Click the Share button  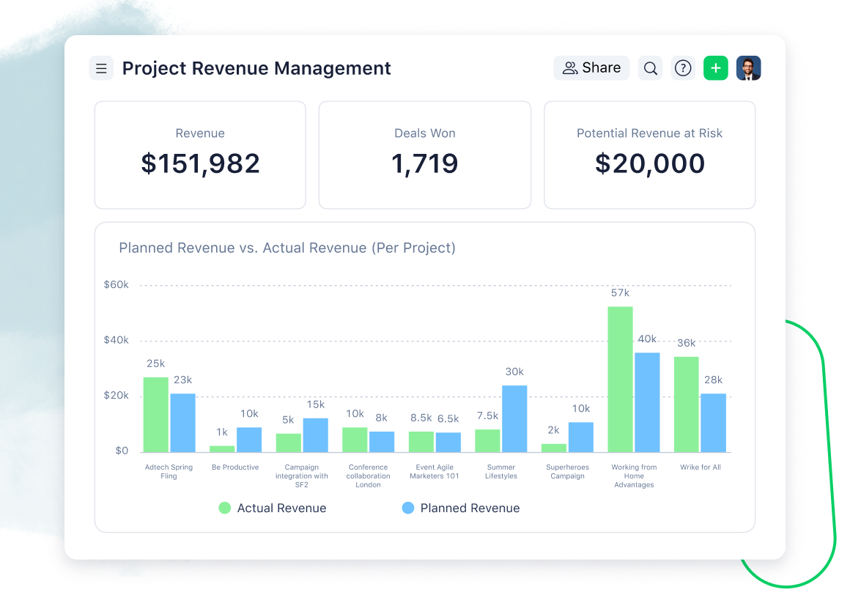click(x=591, y=68)
